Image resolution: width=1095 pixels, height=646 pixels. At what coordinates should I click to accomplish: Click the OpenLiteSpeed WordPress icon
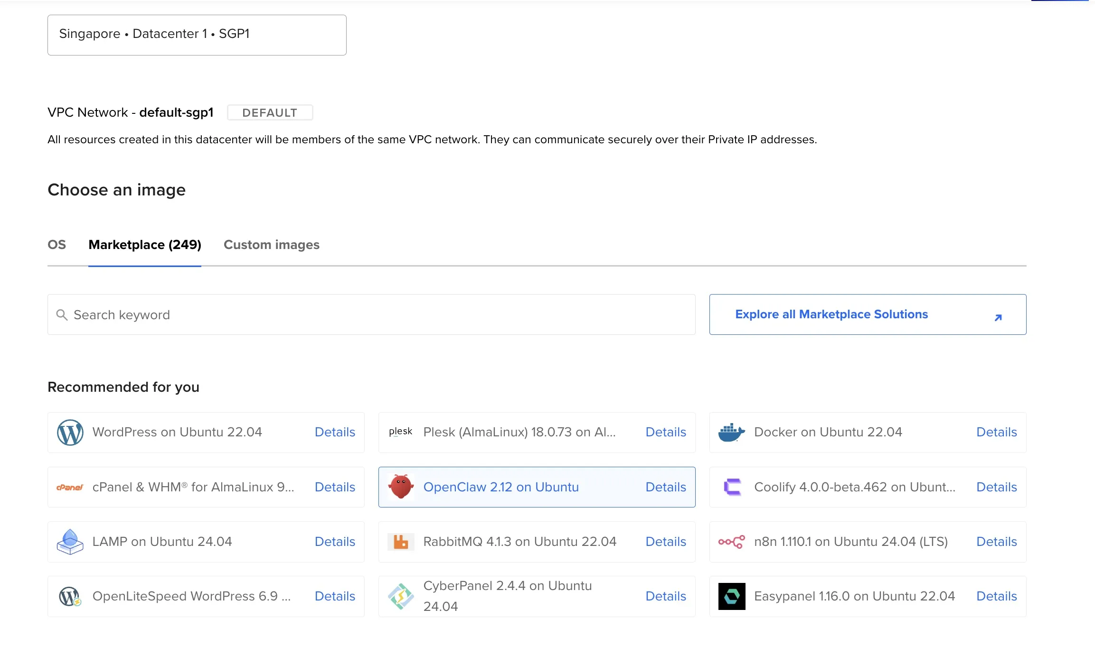click(x=70, y=596)
